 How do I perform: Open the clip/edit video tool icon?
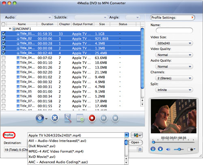(x=68, y=118)
